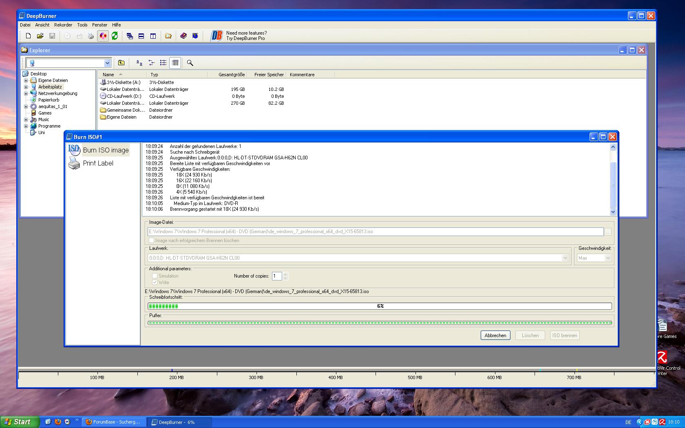Open the Explorer location dropdown
This screenshot has width=685, height=428.
point(107,63)
